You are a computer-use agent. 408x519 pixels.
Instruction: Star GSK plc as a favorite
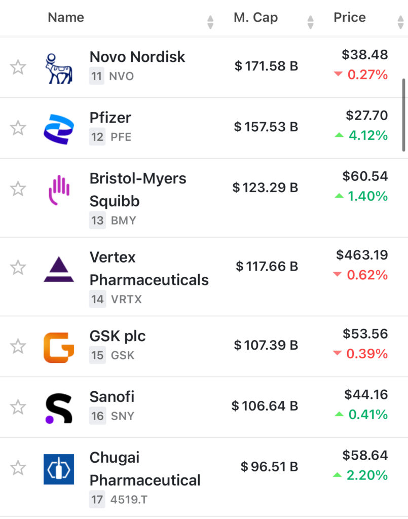click(x=18, y=347)
